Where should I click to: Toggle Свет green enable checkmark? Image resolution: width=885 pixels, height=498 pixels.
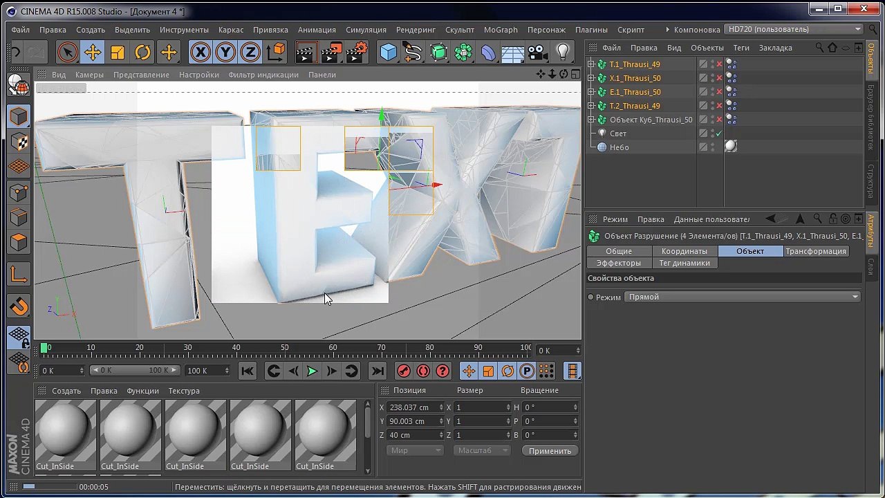tap(719, 133)
